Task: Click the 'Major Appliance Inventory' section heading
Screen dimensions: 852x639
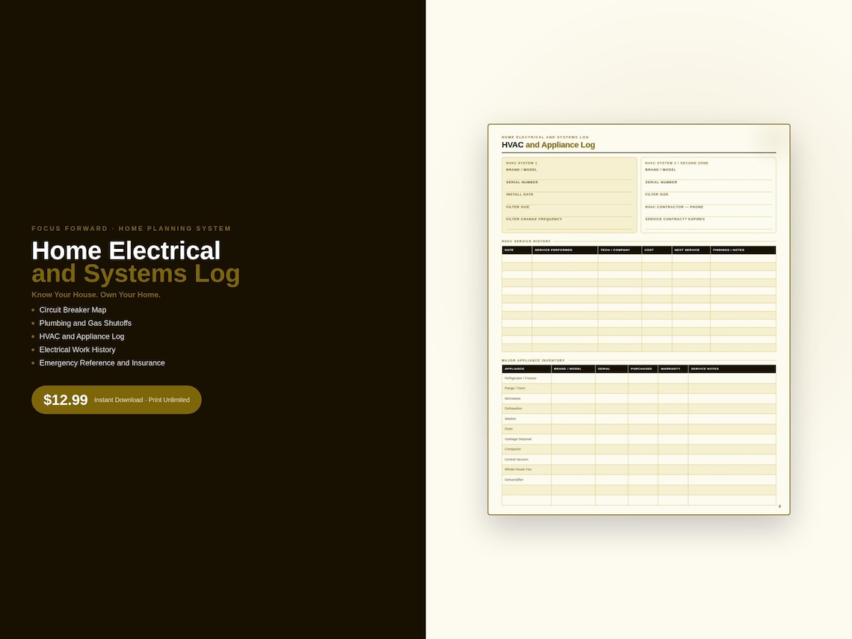Action: 533,360
